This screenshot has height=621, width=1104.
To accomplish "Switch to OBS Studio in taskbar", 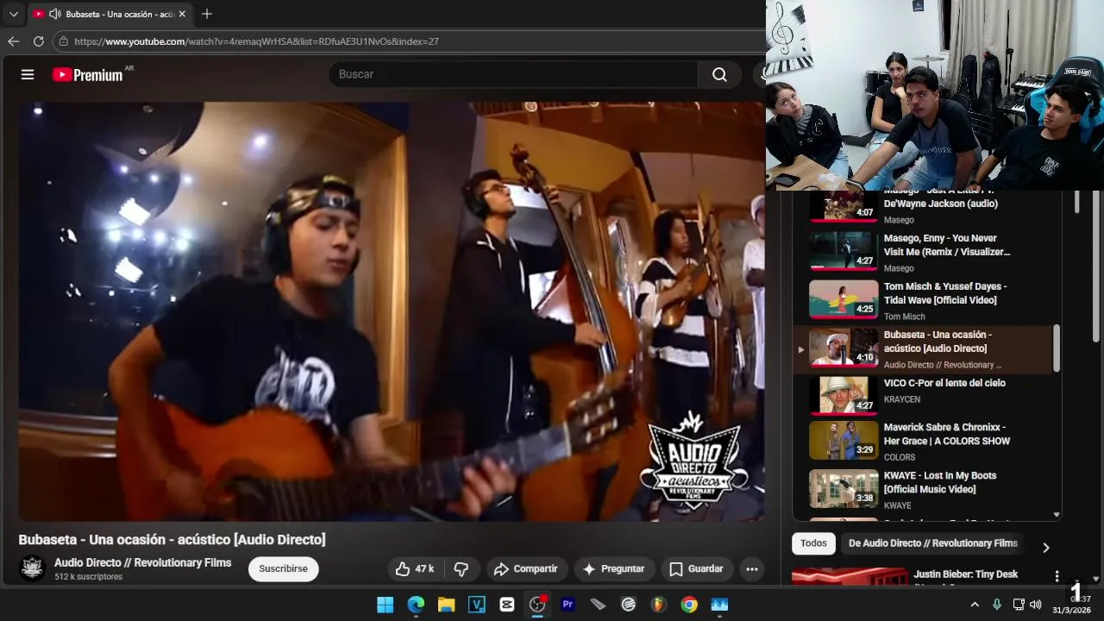I will [x=537, y=605].
